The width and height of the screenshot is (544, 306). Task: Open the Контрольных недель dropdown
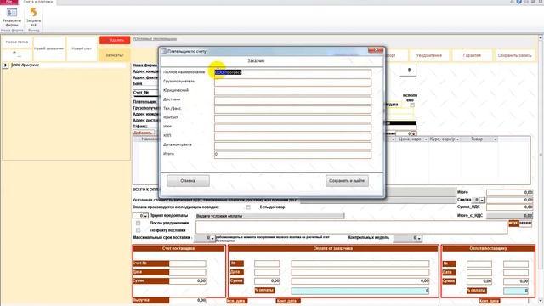coord(419,238)
